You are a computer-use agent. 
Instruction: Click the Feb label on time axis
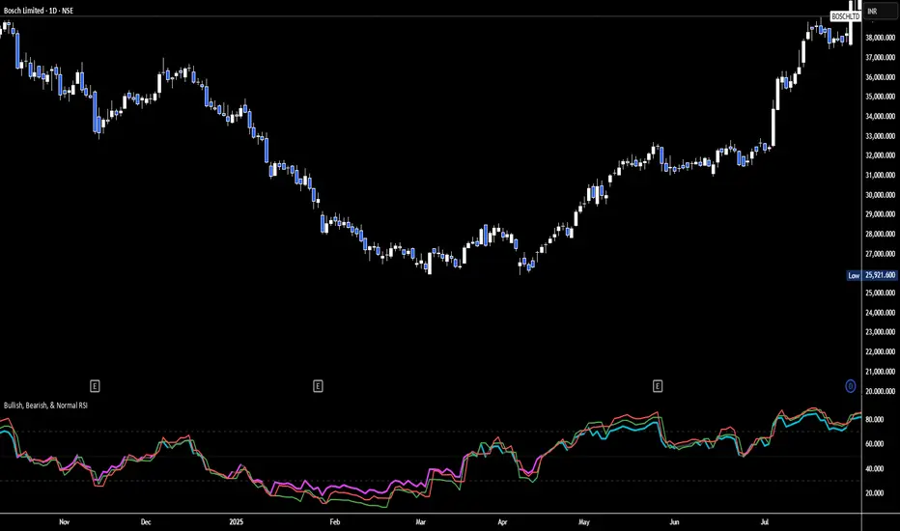[335, 521]
